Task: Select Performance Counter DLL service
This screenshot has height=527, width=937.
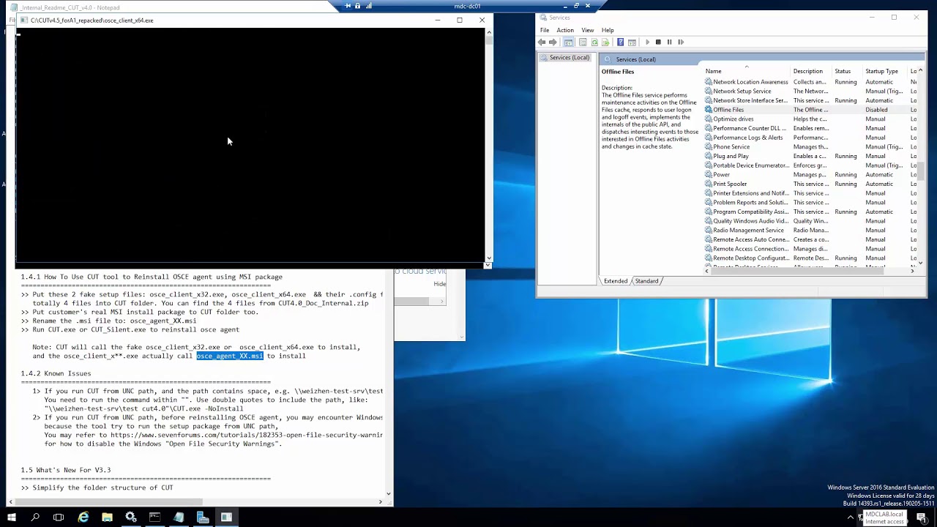Action: click(810, 128)
